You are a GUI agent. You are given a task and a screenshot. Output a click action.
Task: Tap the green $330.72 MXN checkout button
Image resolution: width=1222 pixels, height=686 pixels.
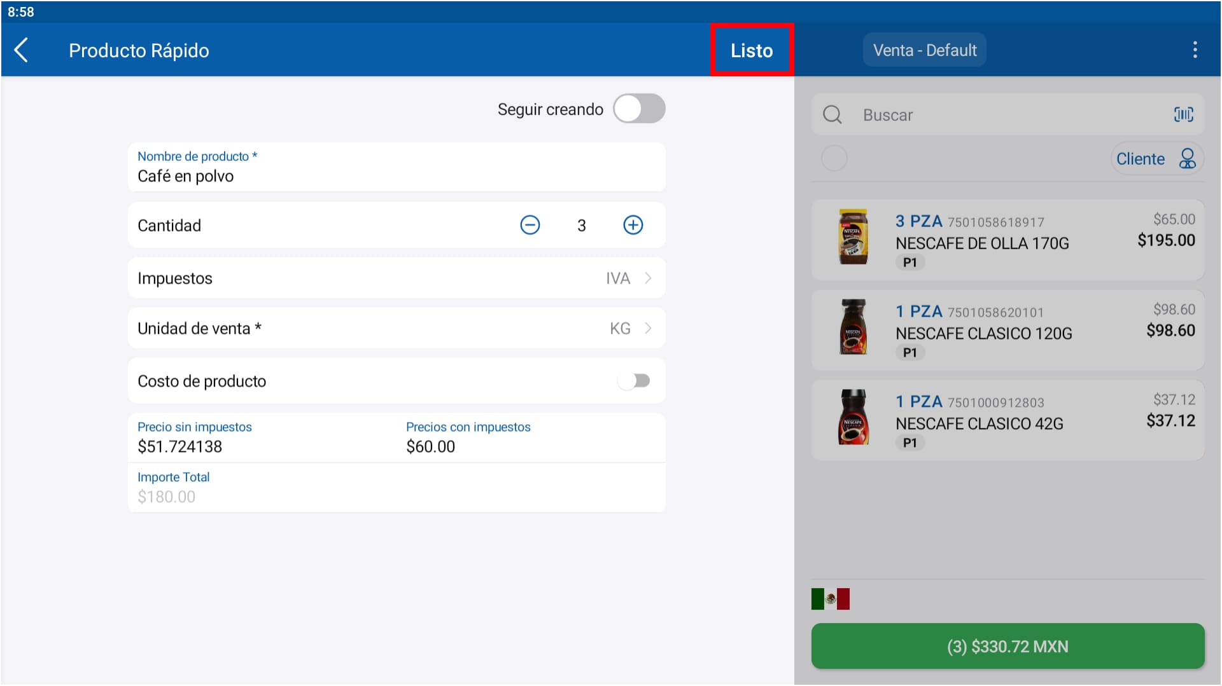click(1007, 647)
